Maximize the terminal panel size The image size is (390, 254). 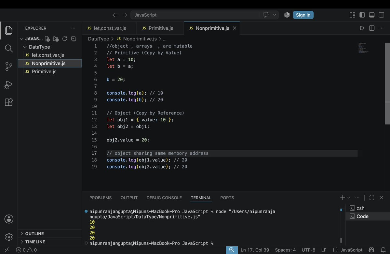coord(372,198)
